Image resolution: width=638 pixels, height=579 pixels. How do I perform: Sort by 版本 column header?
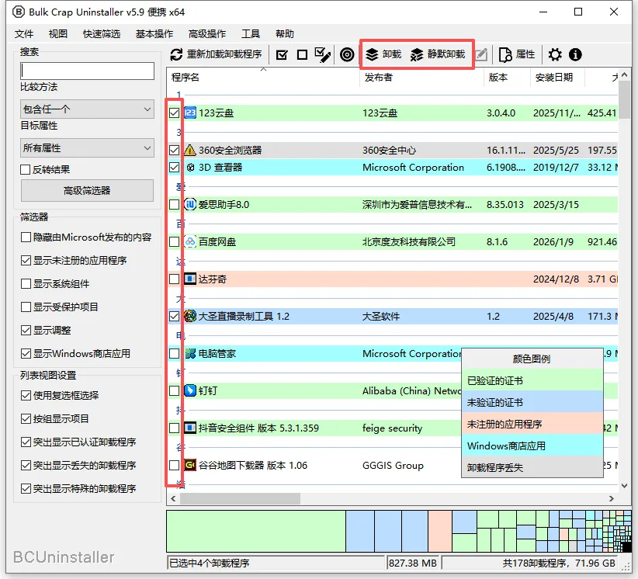tap(507, 78)
